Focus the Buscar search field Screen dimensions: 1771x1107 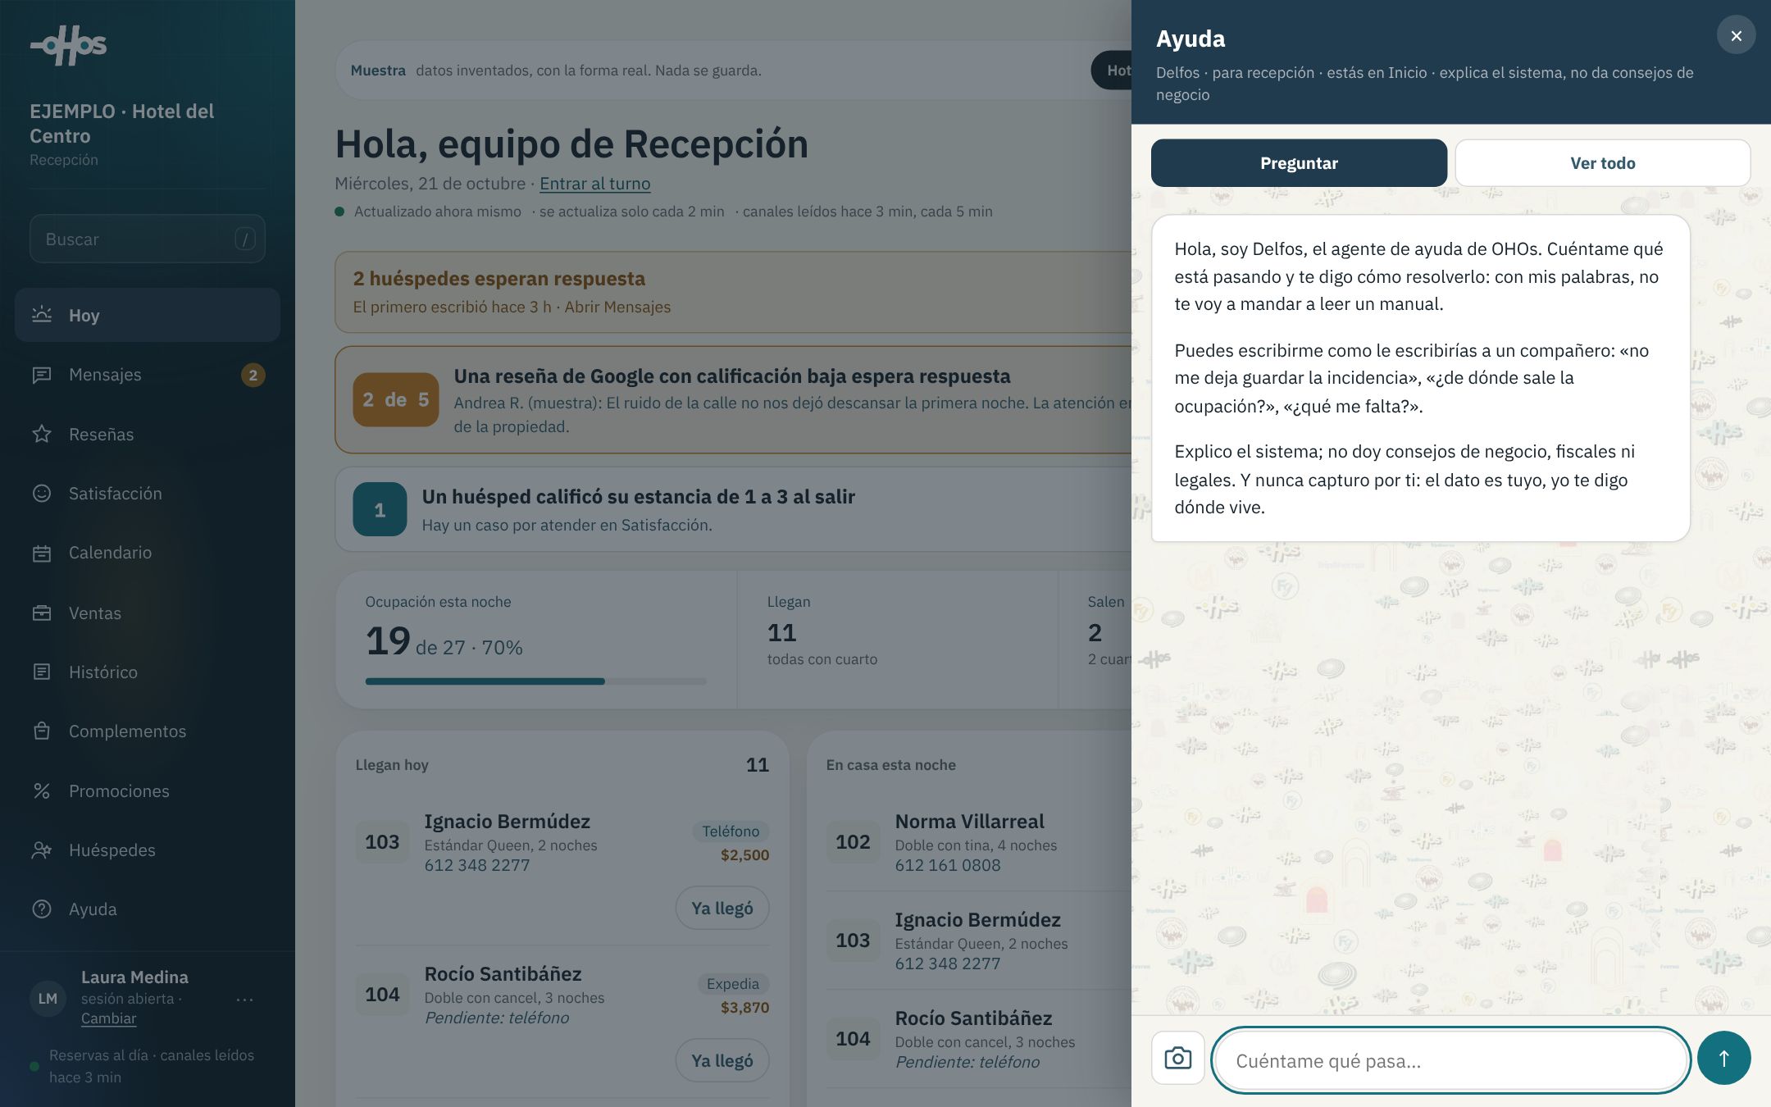[148, 239]
